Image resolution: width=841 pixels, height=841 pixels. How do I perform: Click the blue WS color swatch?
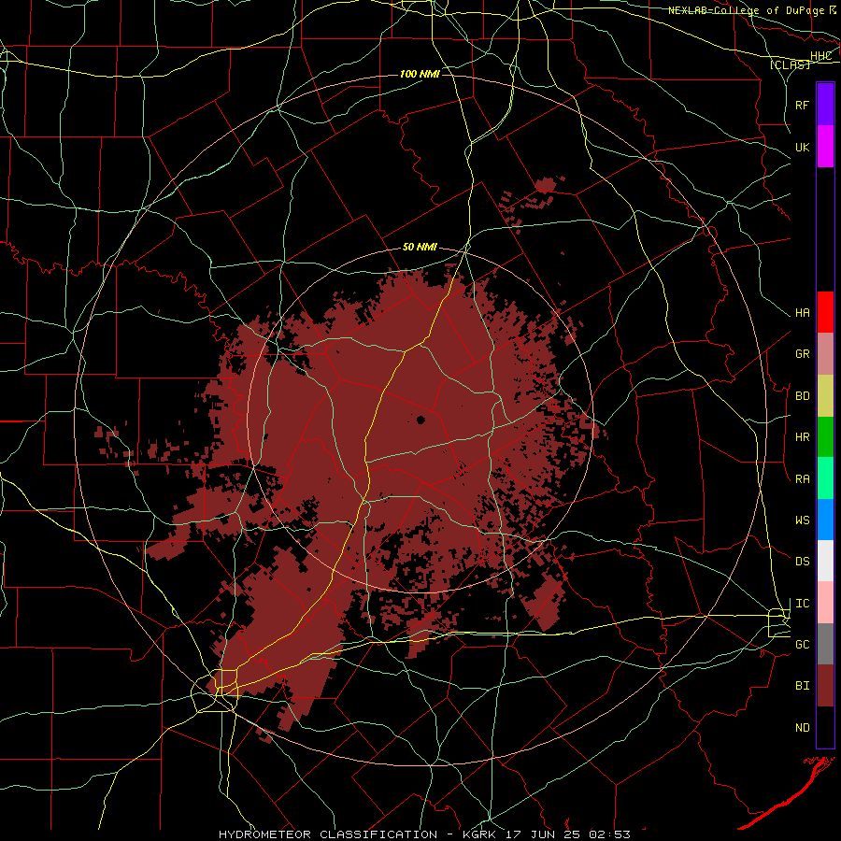825,520
